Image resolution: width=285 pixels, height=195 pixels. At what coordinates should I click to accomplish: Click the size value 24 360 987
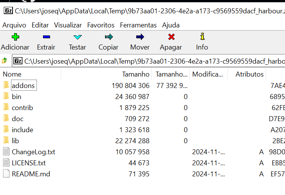pos(132,97)
